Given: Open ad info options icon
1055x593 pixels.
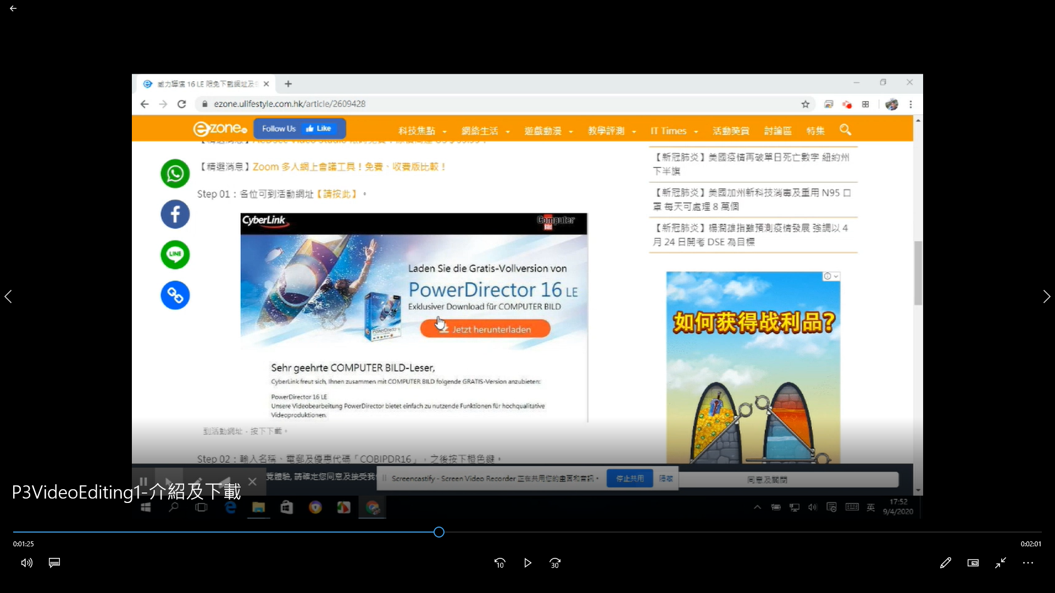Looking at the screenshot, I should click(831, 276).
